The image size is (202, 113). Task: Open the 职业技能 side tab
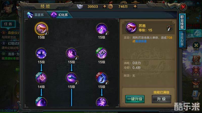click(x=182, y=22)
